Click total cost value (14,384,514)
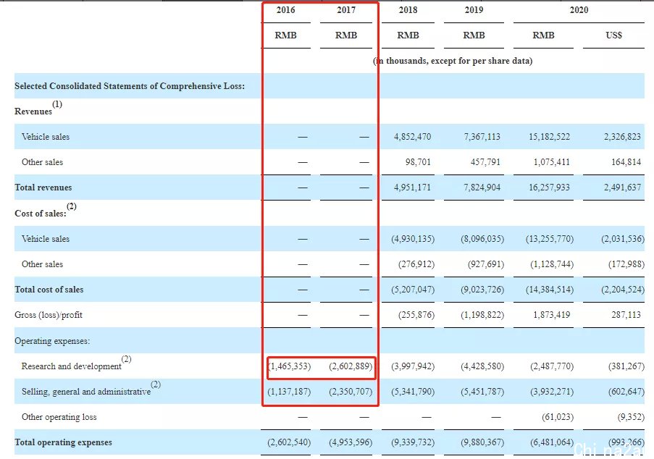The height and width of the screenshot is (459, 654). pyautogui.click(x=550, y=290)
